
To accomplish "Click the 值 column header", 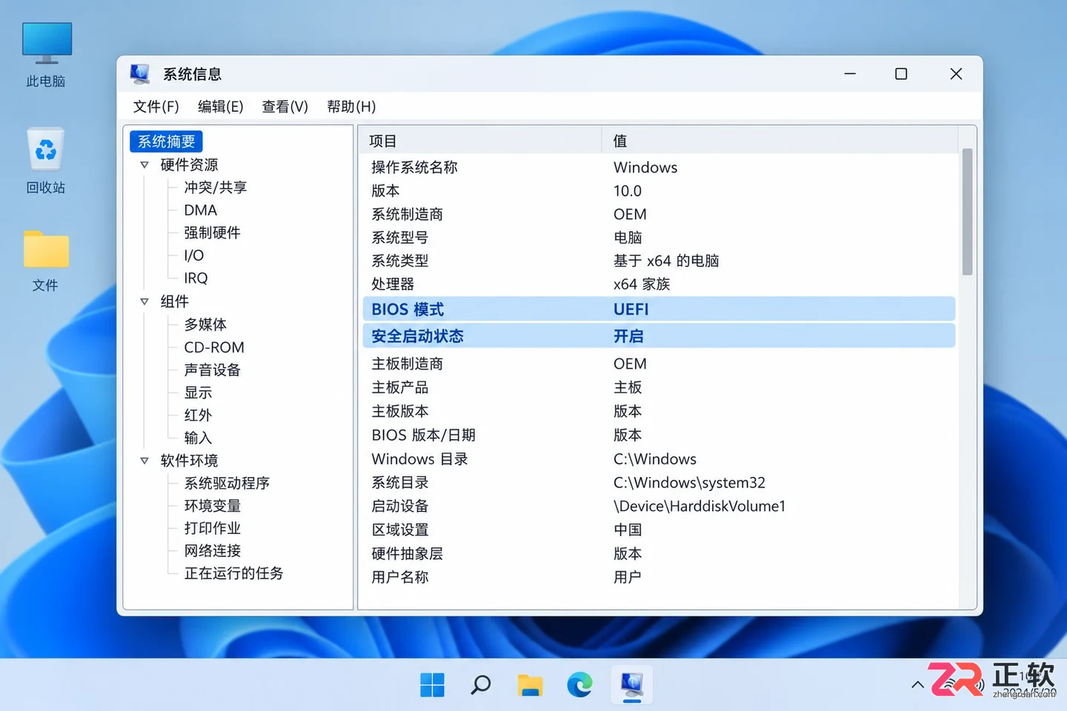I will click(780, 141).
